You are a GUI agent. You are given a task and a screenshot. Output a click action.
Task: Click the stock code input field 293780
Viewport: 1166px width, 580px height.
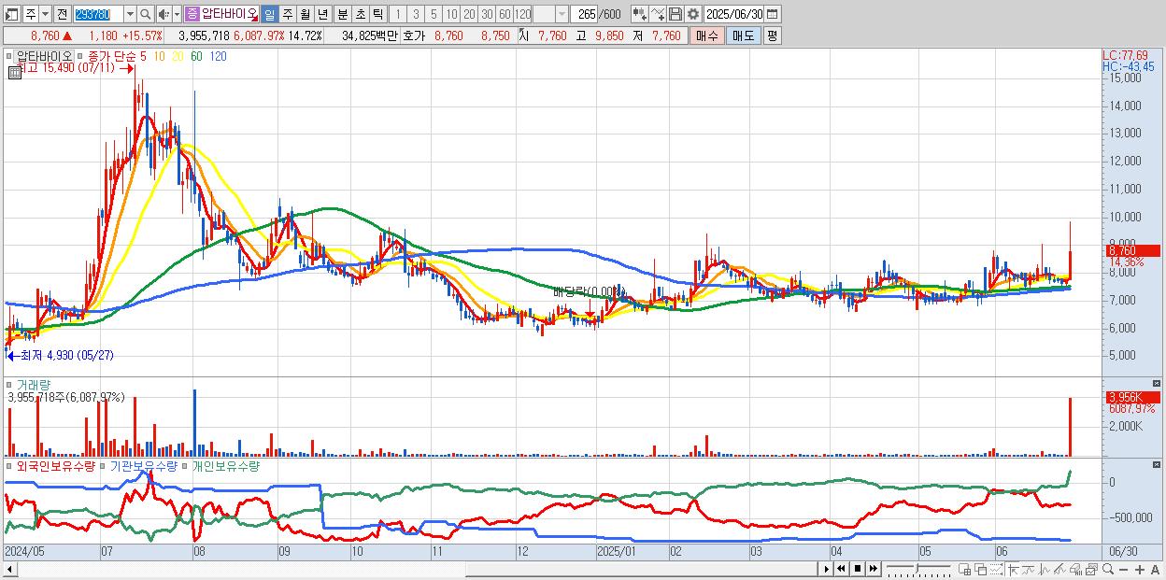coord(97,14)
